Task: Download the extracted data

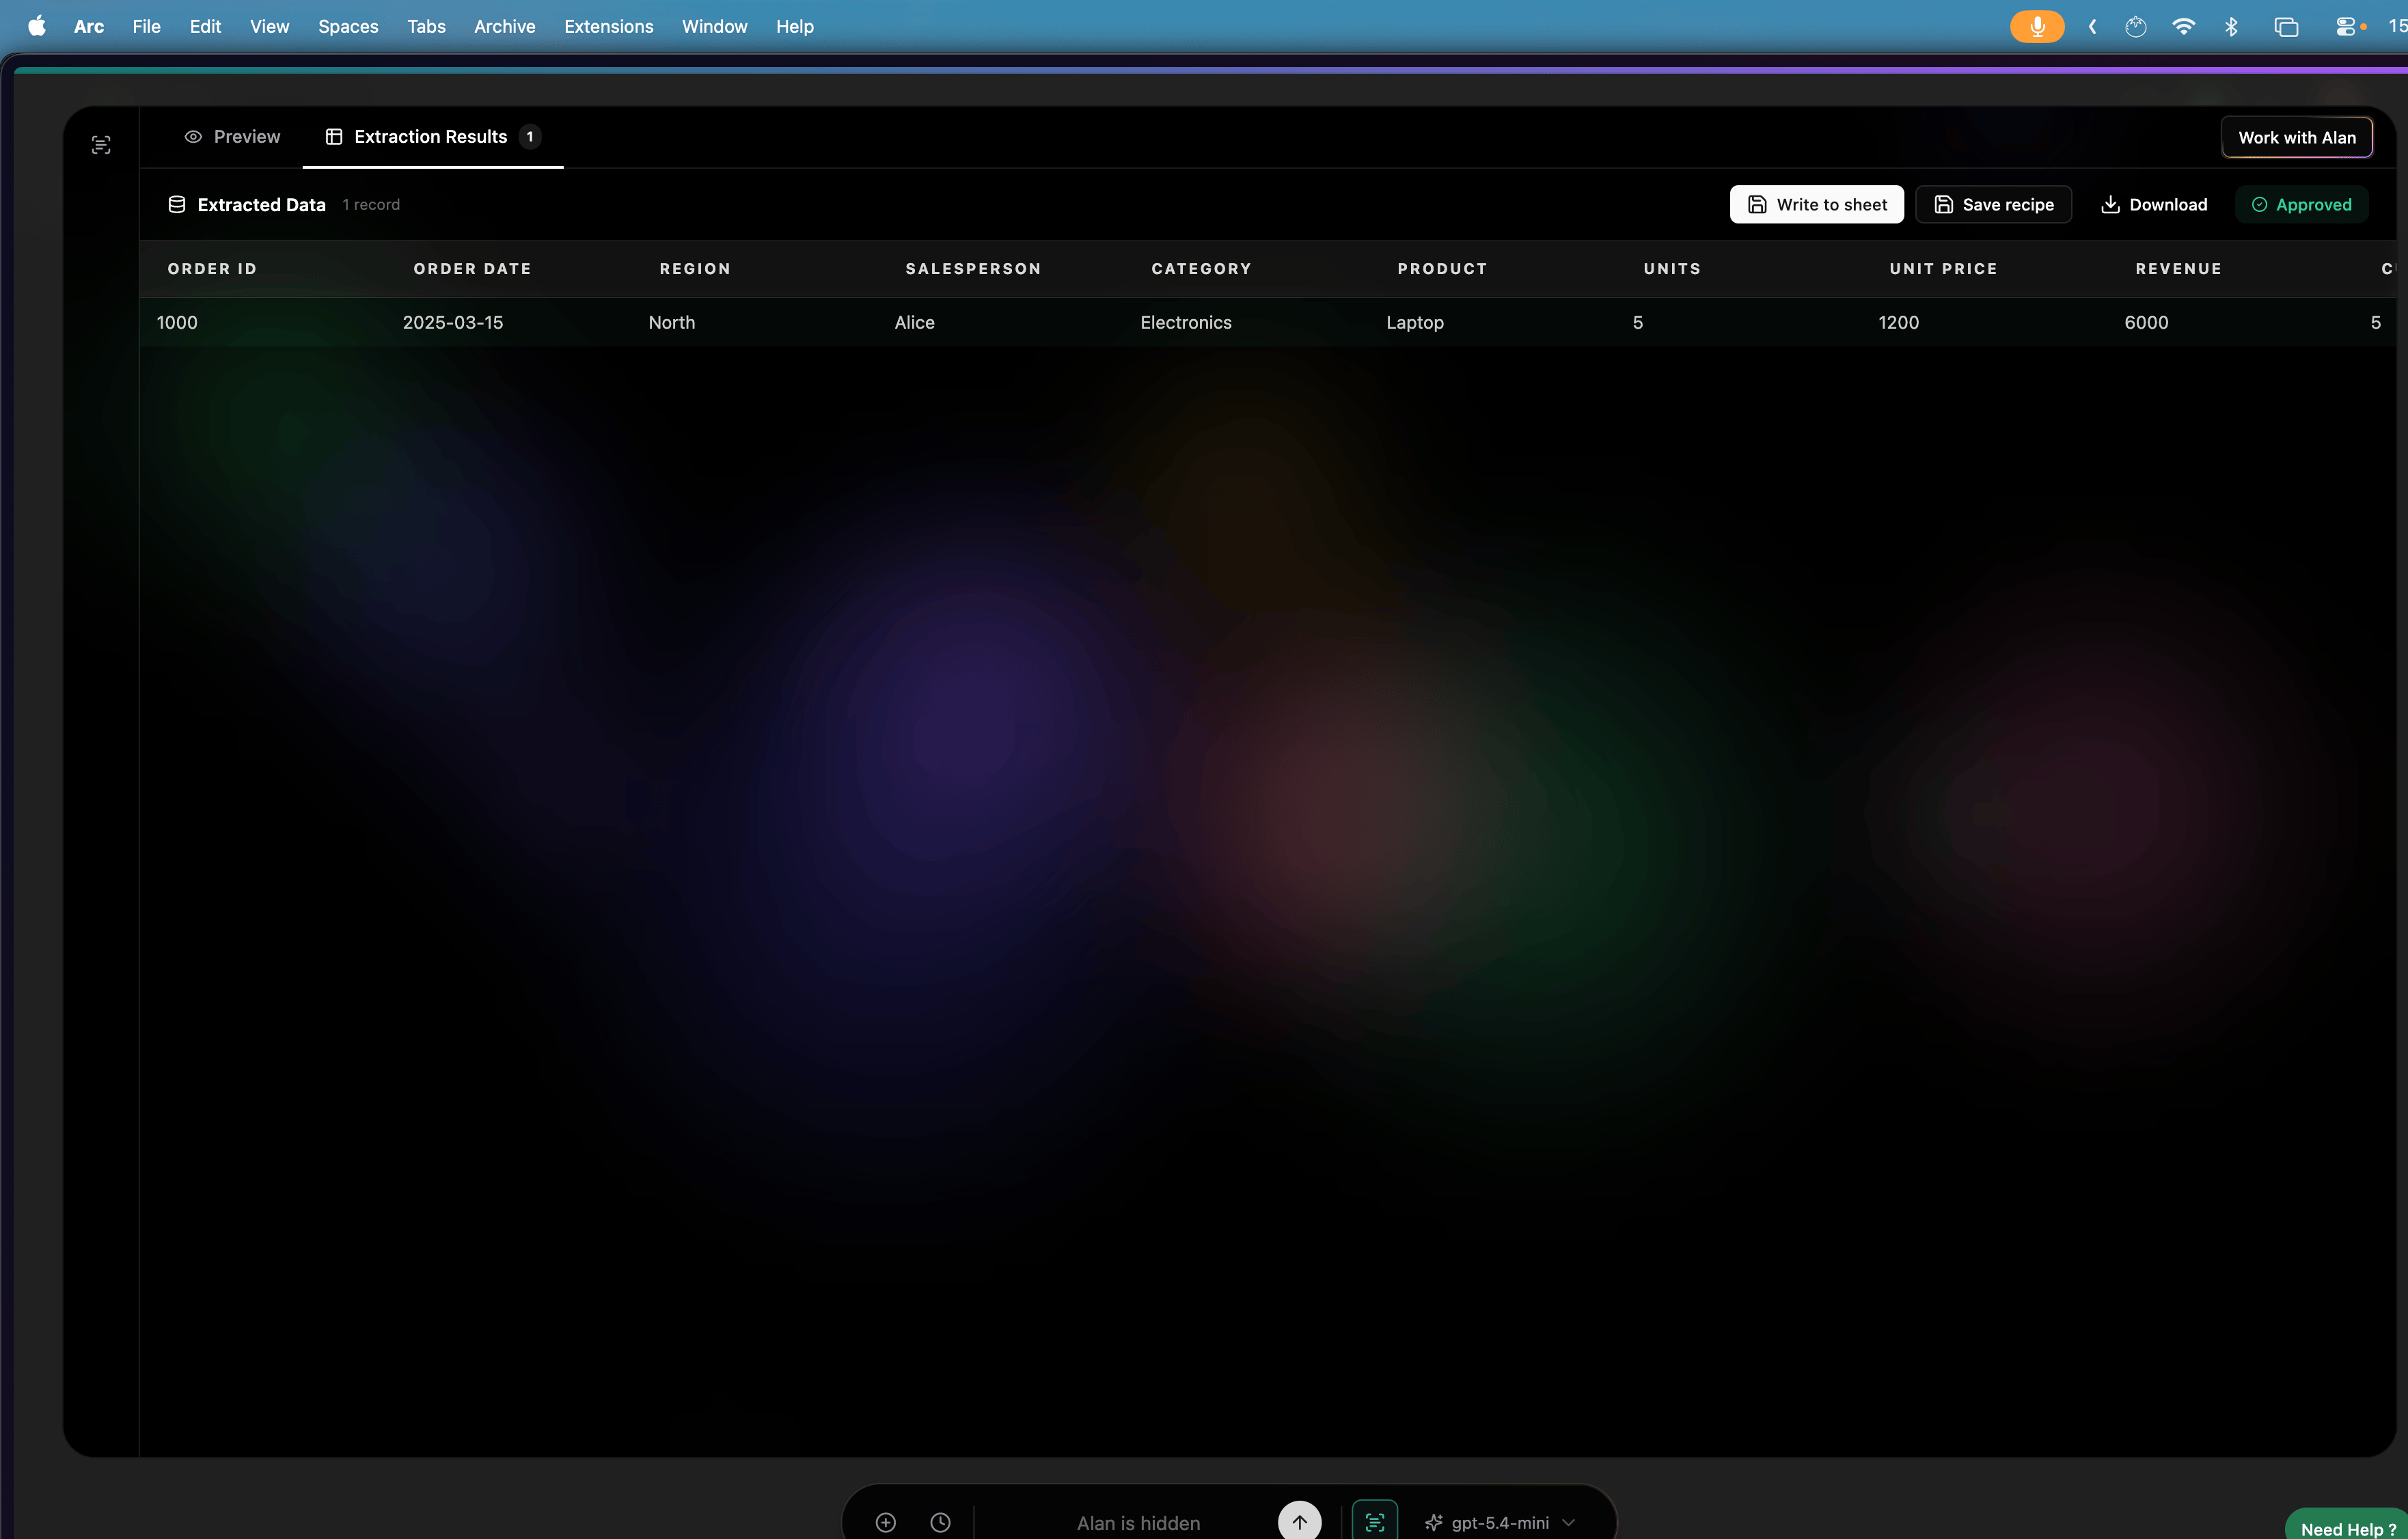Action: coord(2153,204)
